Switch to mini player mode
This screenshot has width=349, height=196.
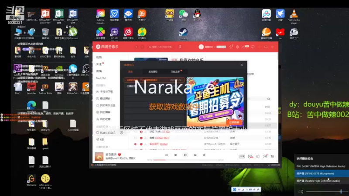[253, 47]
